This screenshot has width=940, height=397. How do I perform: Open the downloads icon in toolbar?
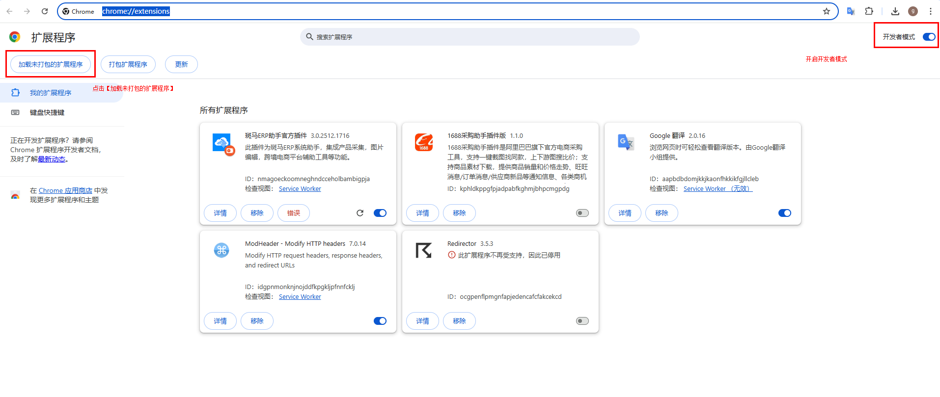(x=895, y=11)
